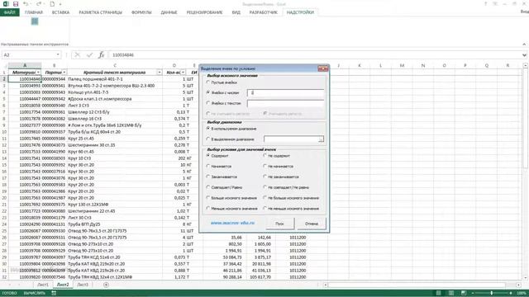
Task: Click the number value input field in dialog
Action: 285,92
